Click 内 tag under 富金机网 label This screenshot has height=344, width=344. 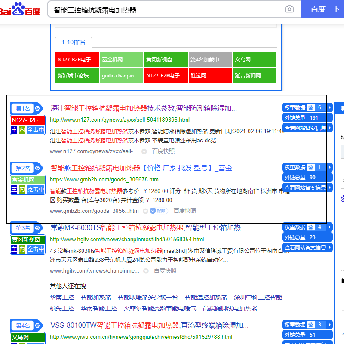[22, 189]
